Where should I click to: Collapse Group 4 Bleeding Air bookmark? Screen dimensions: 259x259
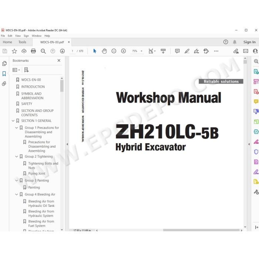click(x=17, y=194)
